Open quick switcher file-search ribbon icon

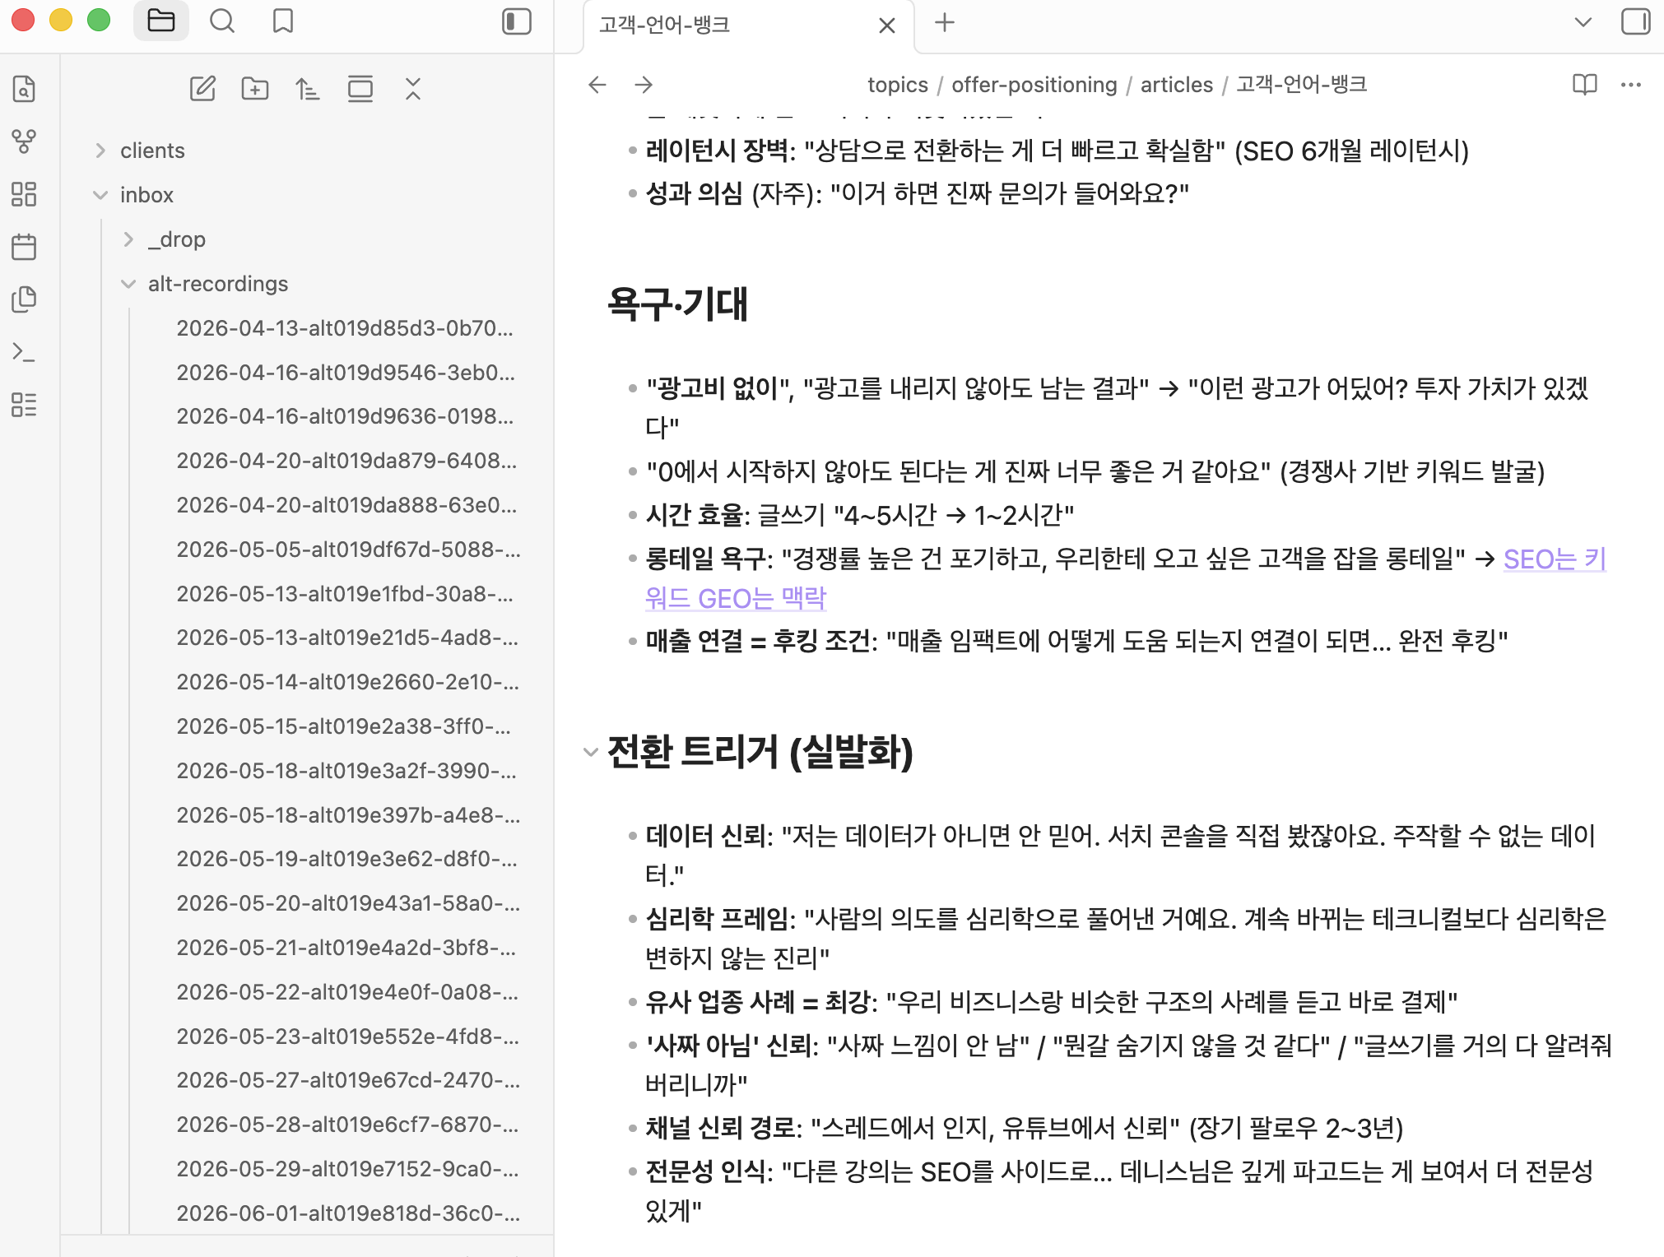(x=25, y=89)
